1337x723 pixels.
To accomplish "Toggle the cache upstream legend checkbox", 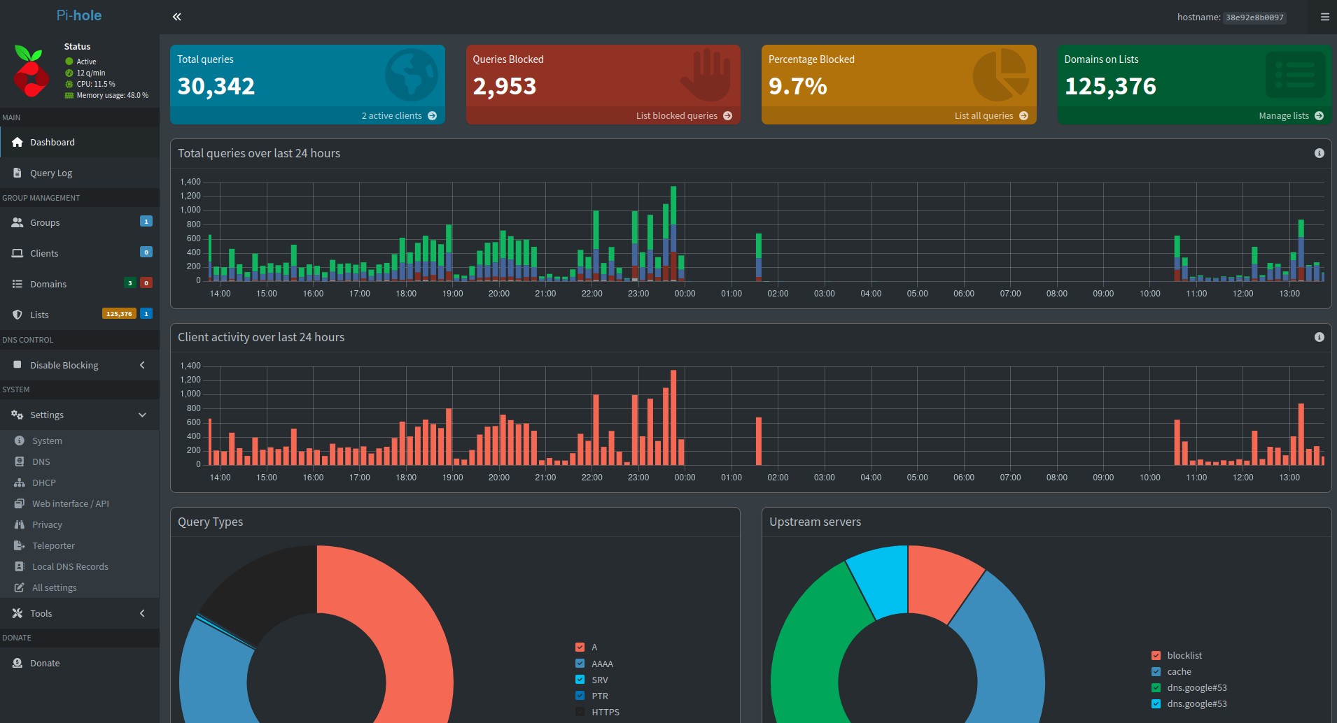I will (x=1156, y=671).
